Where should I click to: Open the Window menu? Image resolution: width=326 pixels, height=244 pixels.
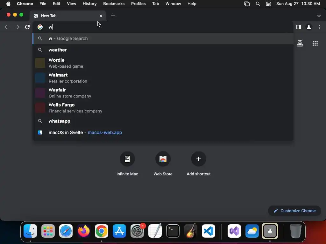[x=173, y=3]
